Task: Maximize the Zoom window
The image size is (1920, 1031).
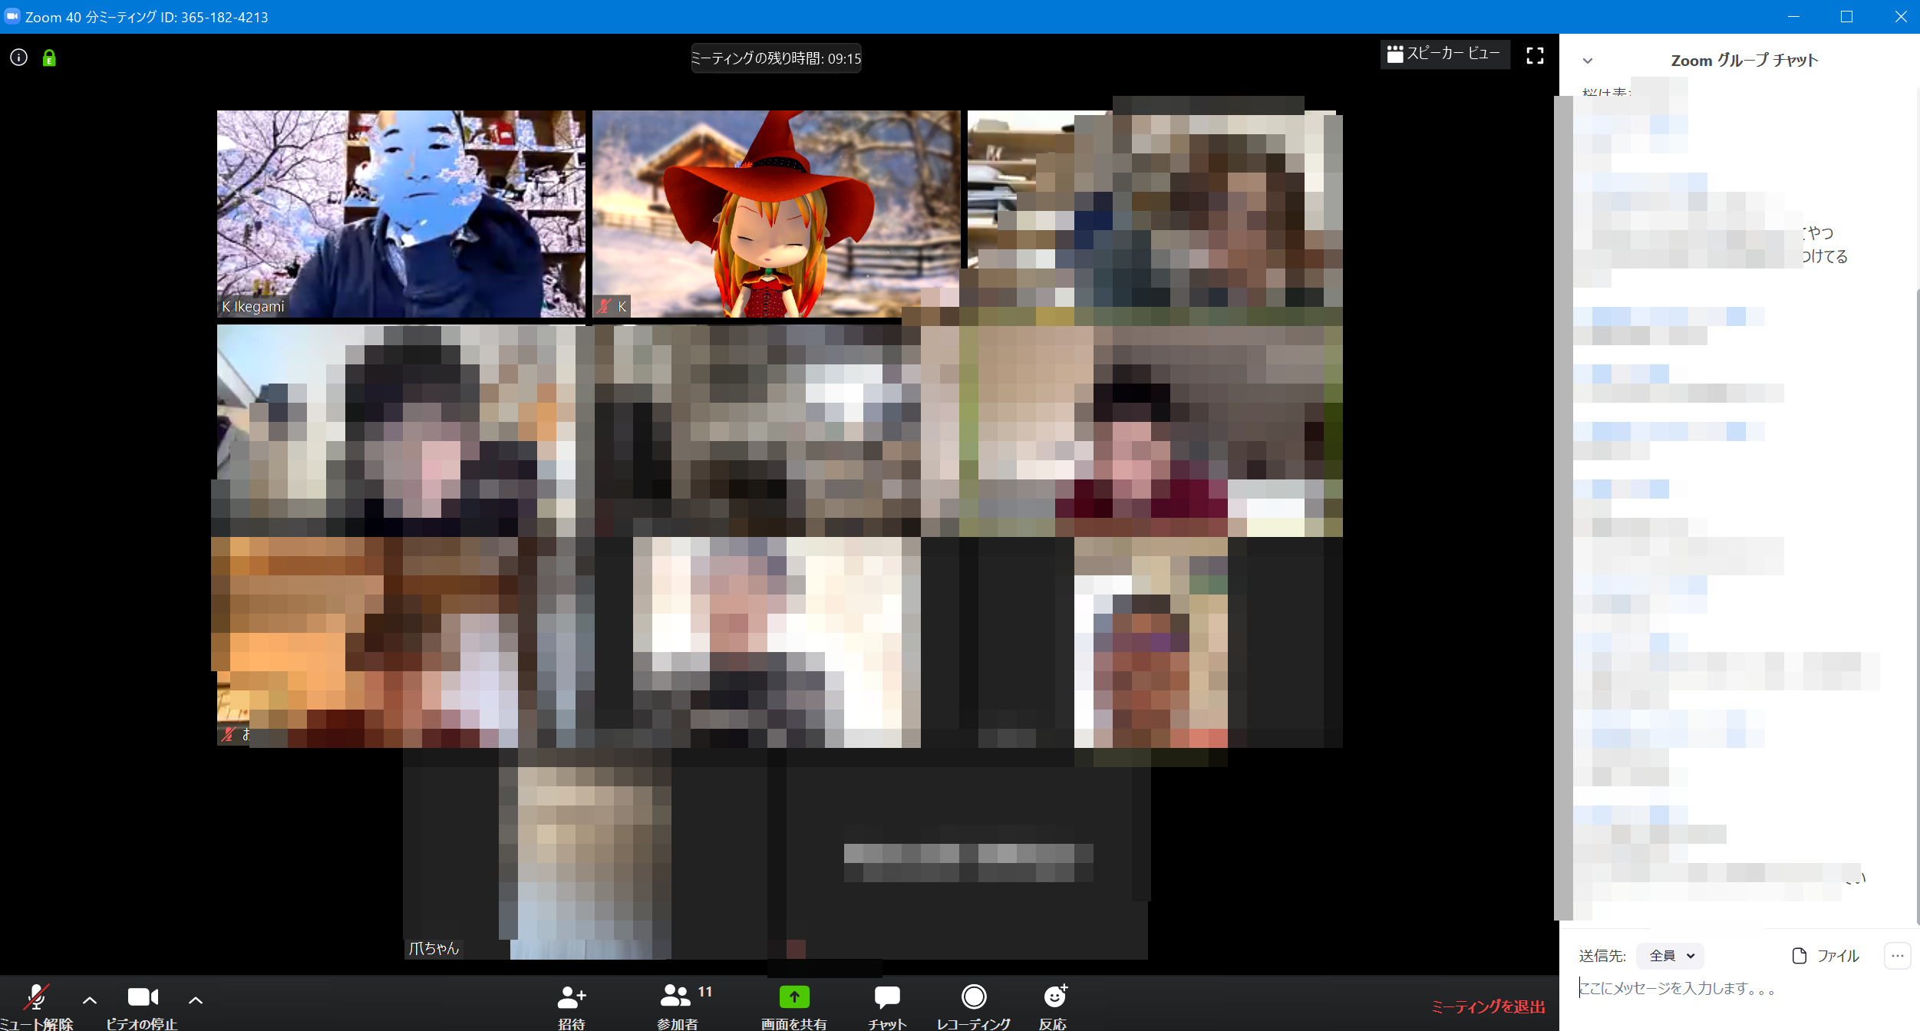Action: [1846, 17]
